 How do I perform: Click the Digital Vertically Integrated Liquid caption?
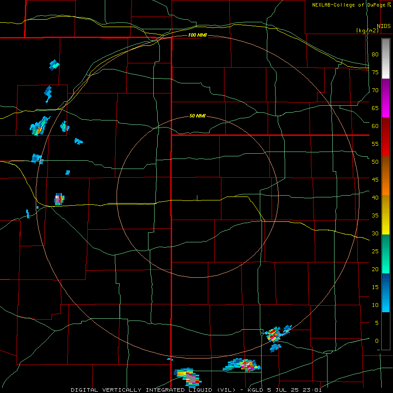196,390
